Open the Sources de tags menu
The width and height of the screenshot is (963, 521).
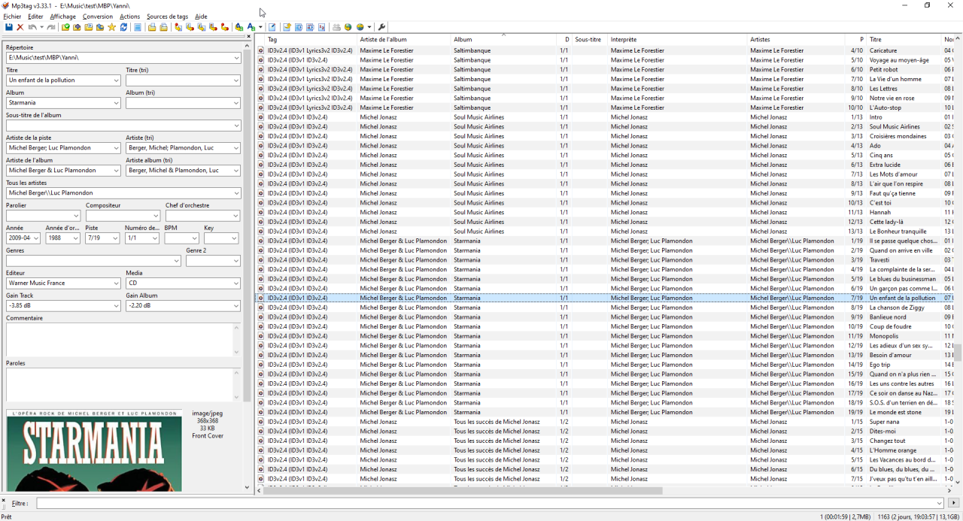pos(167,17)
